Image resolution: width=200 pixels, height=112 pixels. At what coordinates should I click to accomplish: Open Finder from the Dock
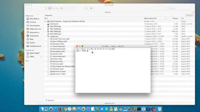coord(42,109)
